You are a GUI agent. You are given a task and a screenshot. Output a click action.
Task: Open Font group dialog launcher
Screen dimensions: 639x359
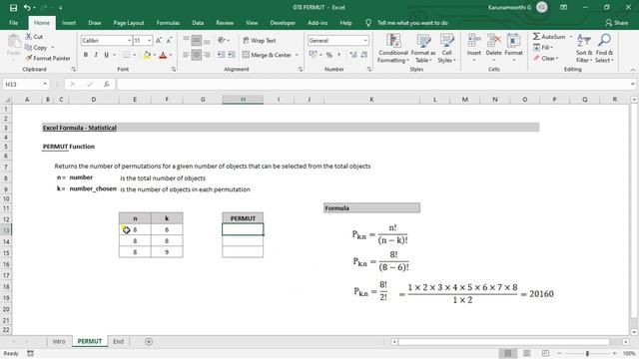(x=173, y=70)
